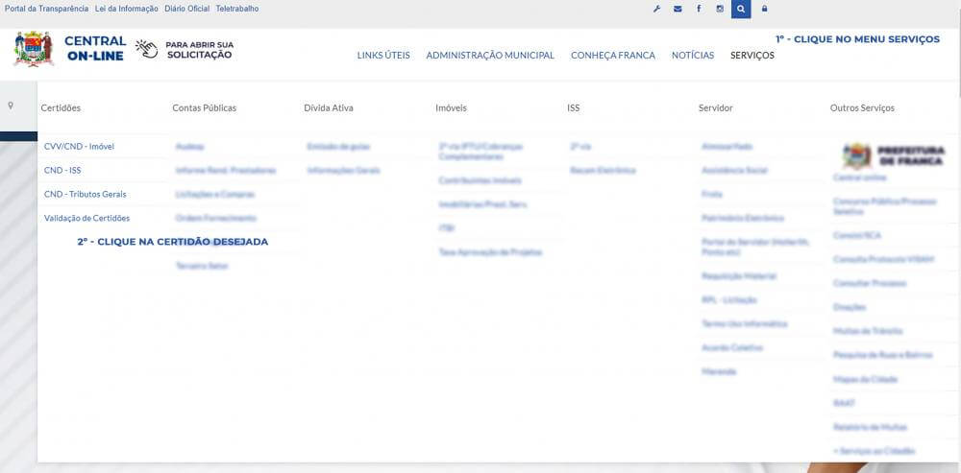Open Acordo Coletivo link
The image size is (961, 473).
[x=732, y=347]
